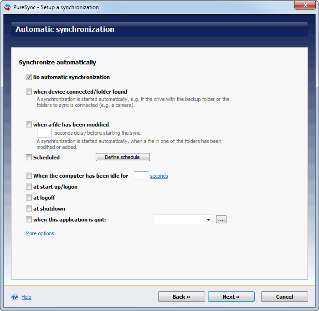Click the PureSync icon in title bar
This screenshot has height=311, width=319.
click(x=7, y=7)
